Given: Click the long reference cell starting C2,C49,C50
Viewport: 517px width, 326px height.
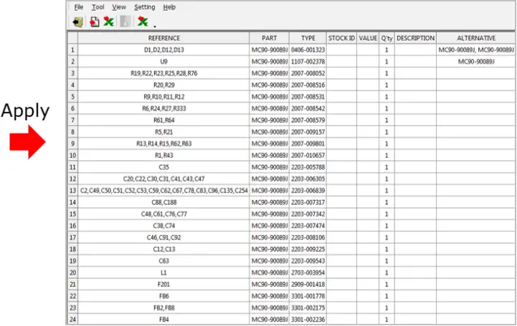Looking at the screenshot, I should [164, 191].
